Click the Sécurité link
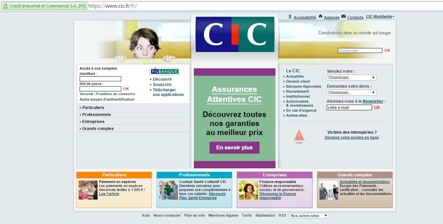The height and width of the screenshot is (224, 443). (87, 94)
